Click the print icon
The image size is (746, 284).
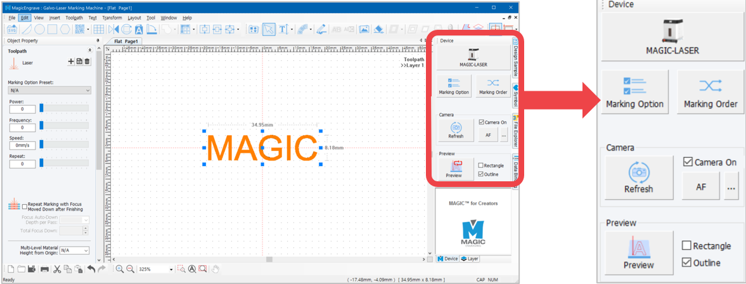click(x=44, y=269)
